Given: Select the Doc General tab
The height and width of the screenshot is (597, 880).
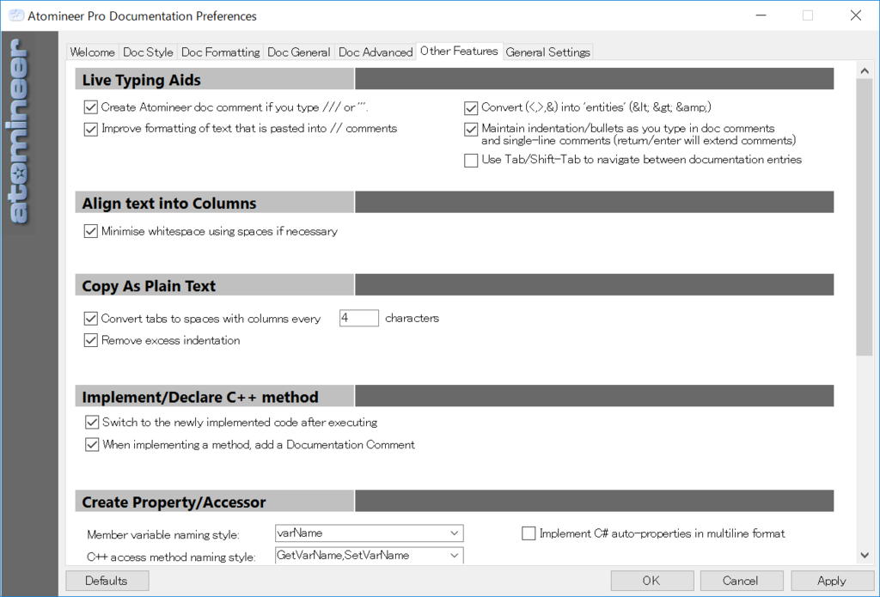Looking at the screenshot, I should 298,52.
